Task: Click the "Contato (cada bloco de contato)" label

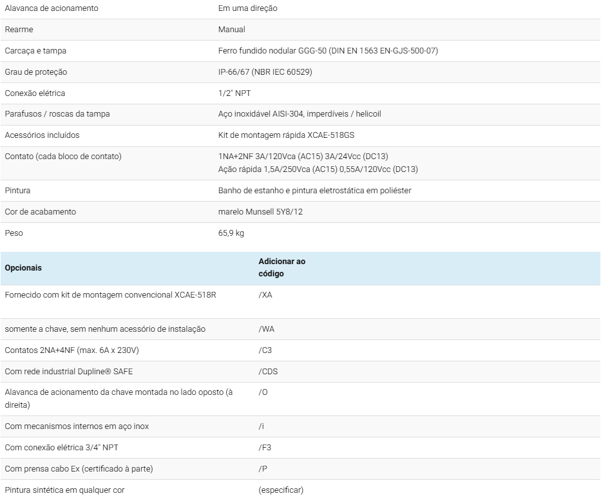Action: [x=63, y=157]
